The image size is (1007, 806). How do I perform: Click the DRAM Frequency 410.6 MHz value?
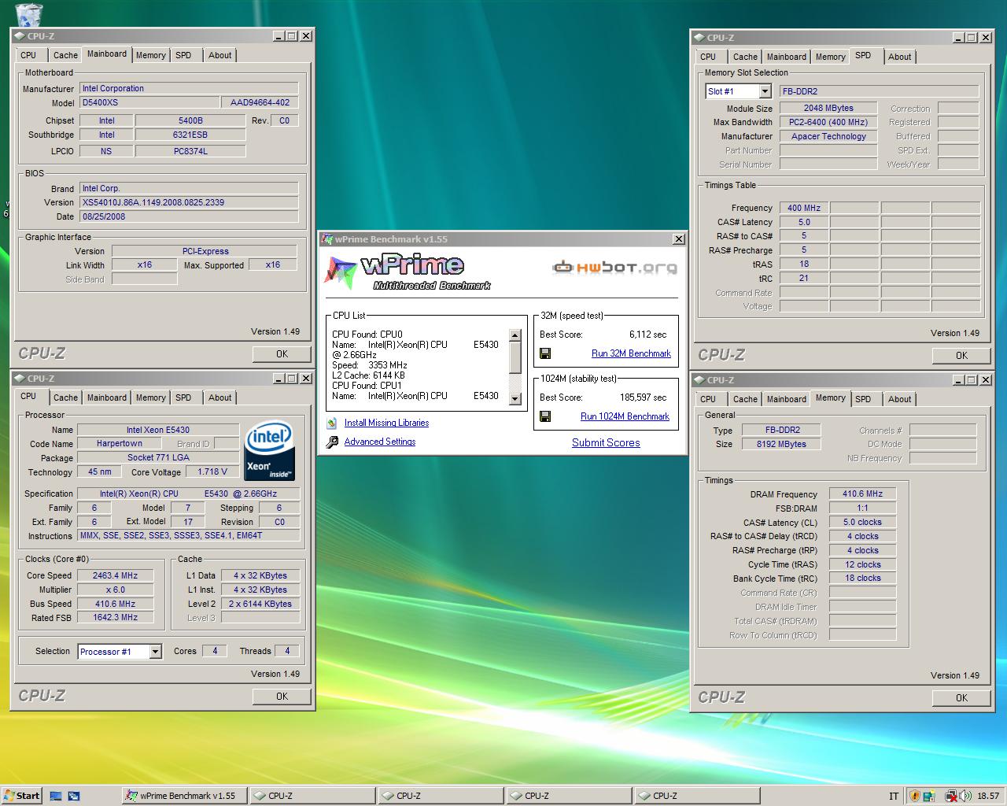(x=862, y=494)
